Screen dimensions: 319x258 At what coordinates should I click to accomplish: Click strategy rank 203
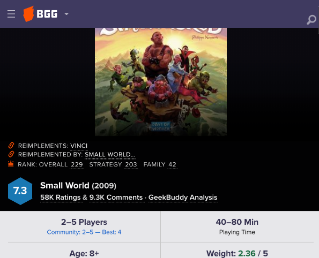[x=131, y=164]
